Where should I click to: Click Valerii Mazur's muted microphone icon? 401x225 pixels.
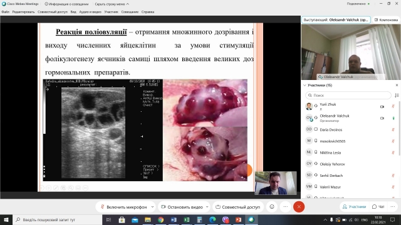393,187
